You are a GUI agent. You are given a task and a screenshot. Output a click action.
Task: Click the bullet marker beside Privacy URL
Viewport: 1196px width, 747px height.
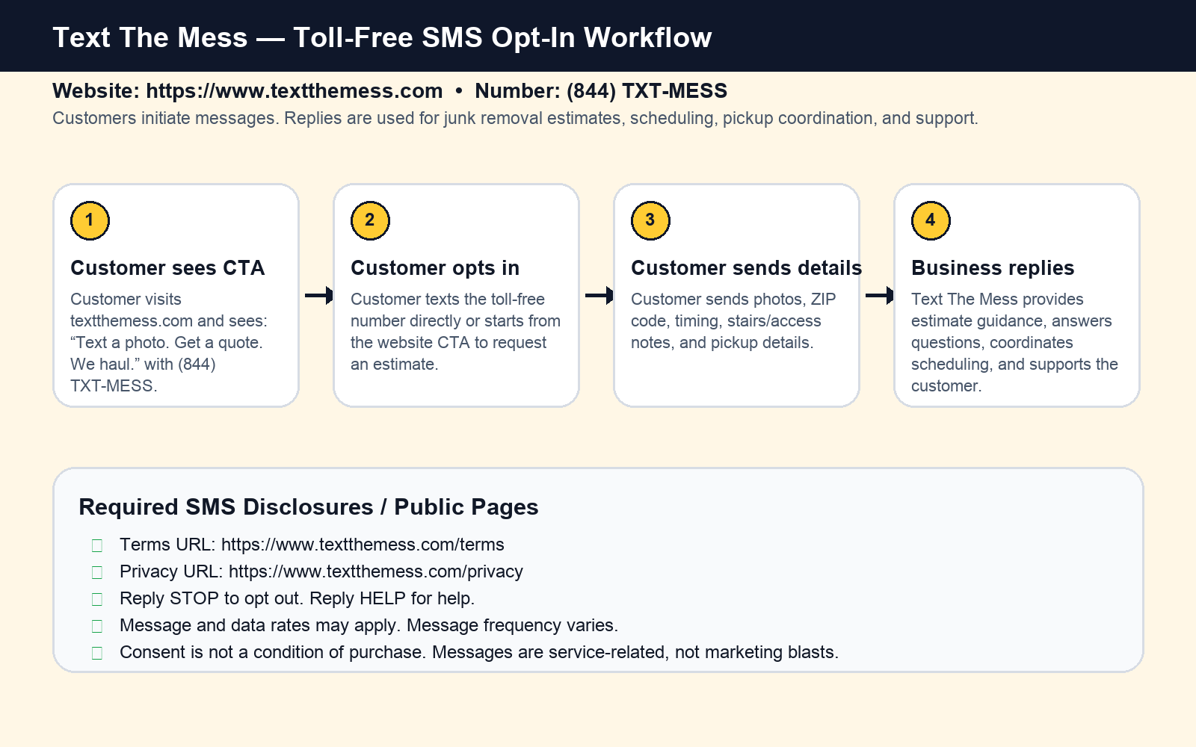[97, 572]
